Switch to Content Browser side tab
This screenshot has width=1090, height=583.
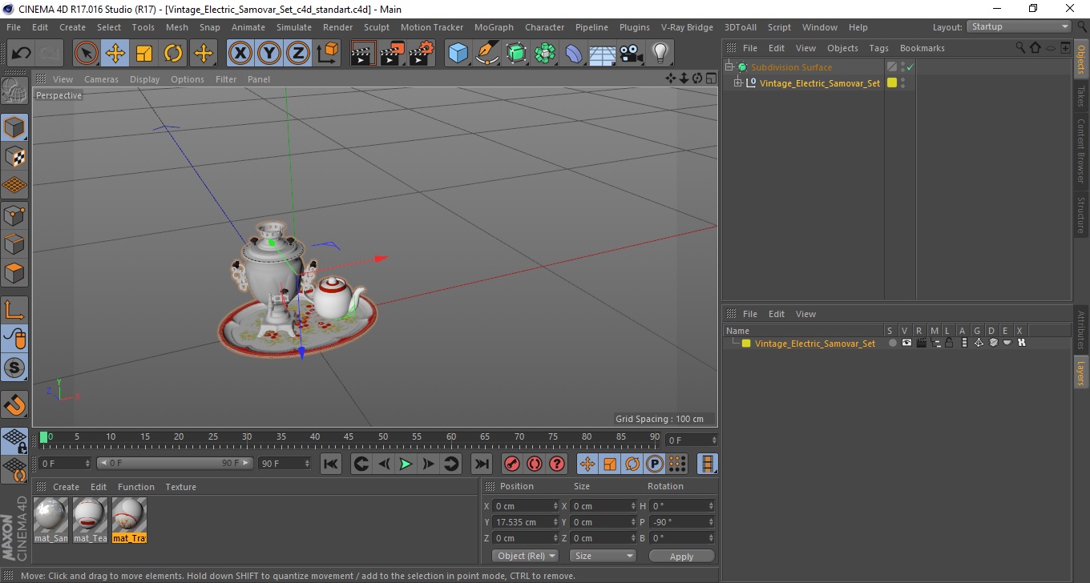tap(1081, 151)
